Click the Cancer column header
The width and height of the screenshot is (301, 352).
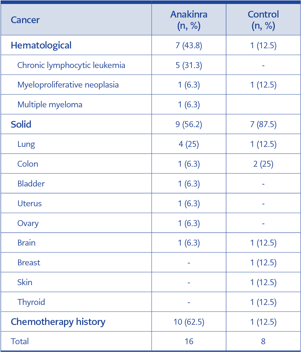coord(25,20)
